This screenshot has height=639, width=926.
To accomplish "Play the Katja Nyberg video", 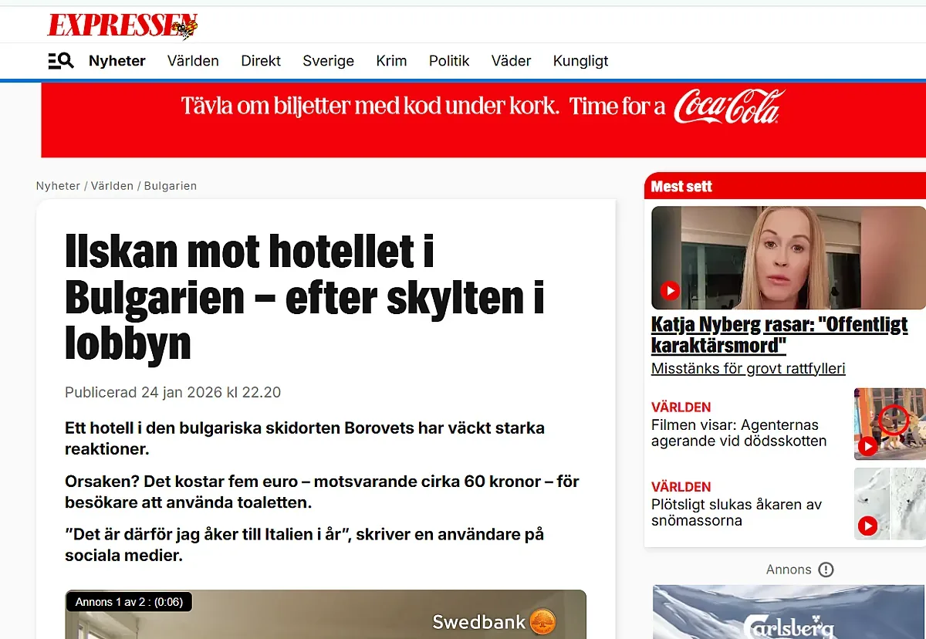I will (x=670, y=291).
